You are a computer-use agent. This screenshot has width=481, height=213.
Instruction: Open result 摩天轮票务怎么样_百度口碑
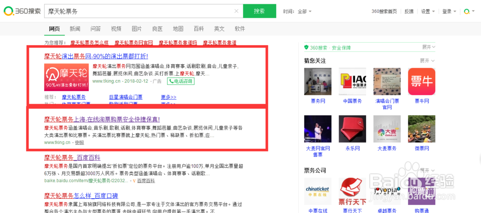point(81,196)
